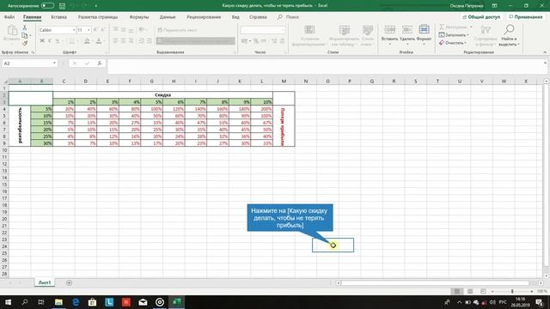Open the Help tab (Справка)
The image size is (550, 309).
[x=258, y=17]
